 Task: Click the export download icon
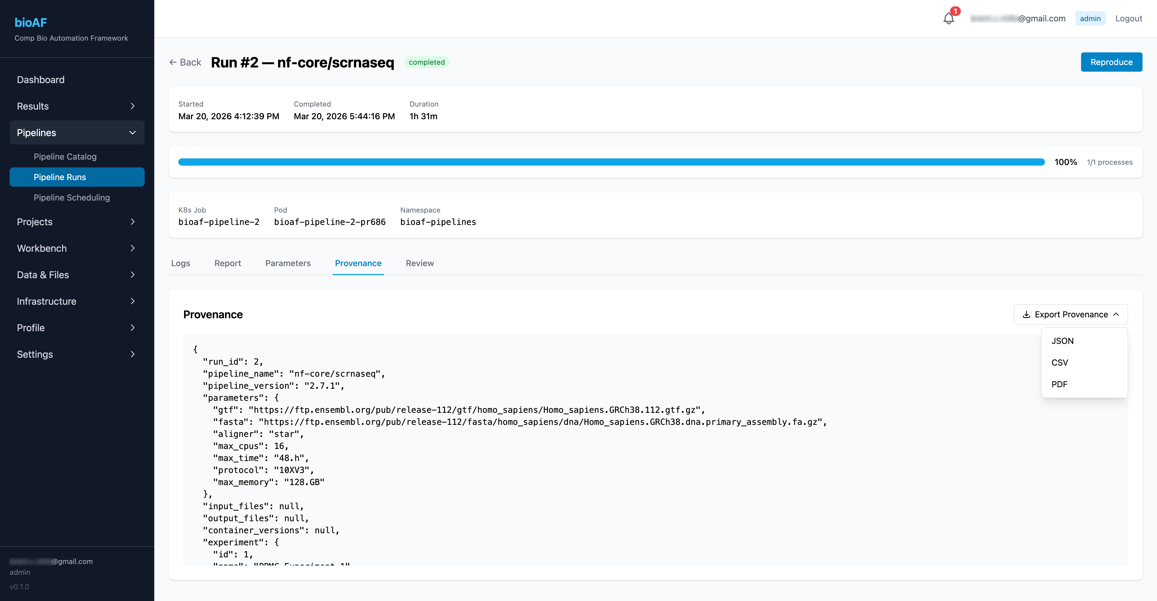[1026, 315]
